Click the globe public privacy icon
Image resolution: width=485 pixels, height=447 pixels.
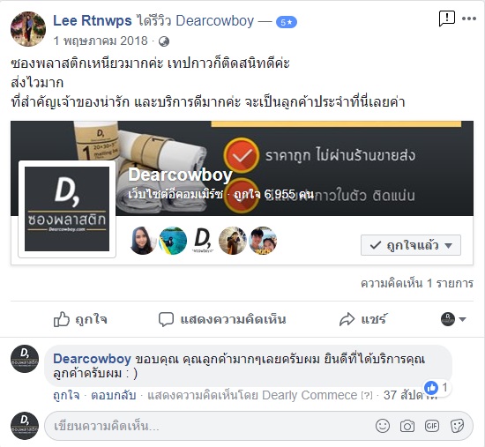click(164, 41)
